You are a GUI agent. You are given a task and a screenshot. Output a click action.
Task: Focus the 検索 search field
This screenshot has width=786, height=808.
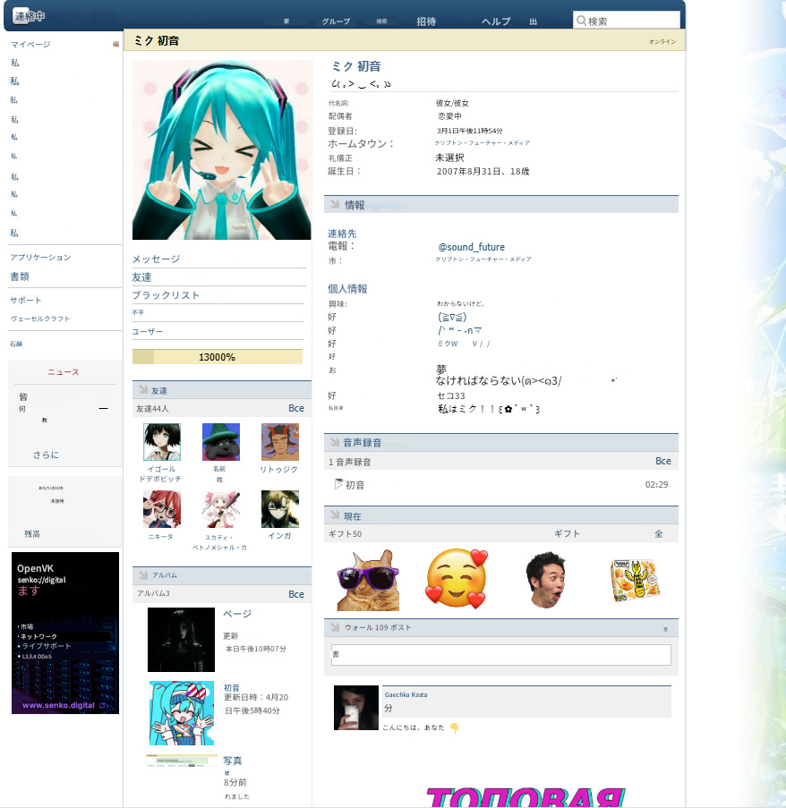point(627,21)
